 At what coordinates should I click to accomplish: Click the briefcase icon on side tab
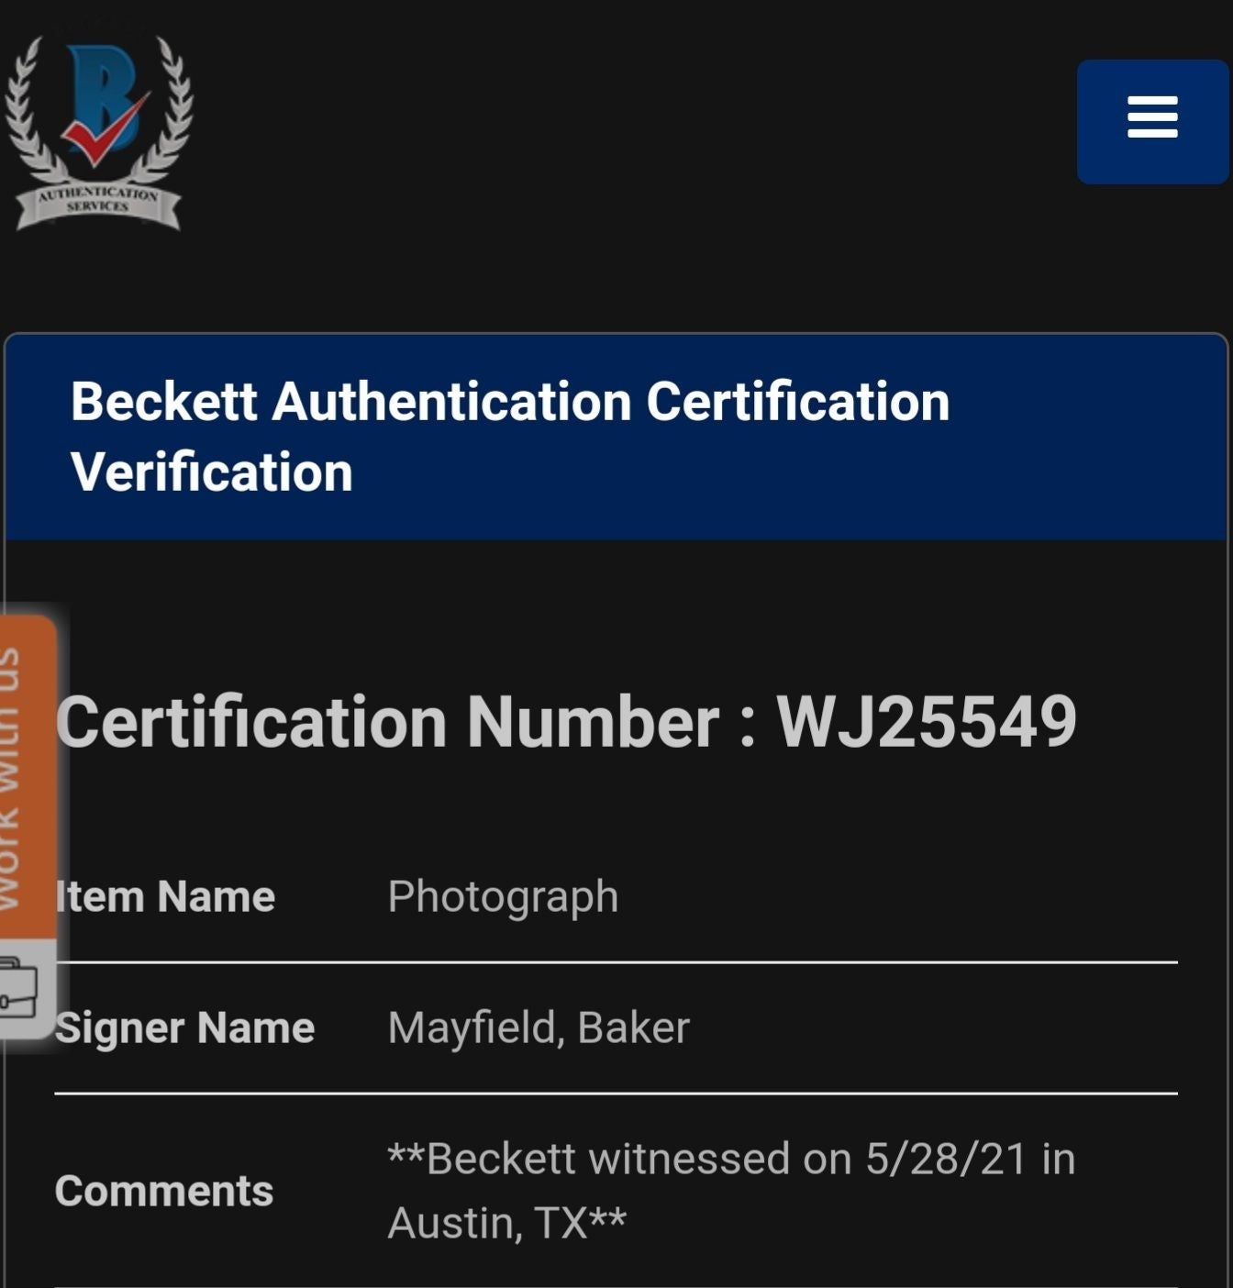tap(18, 987)
